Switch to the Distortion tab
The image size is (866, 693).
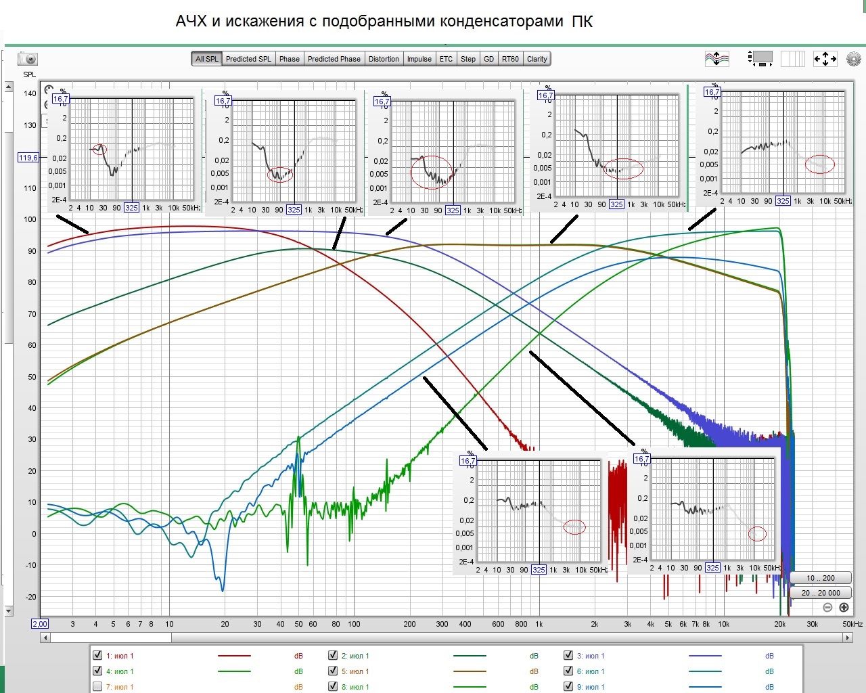(x=384, y=59)
